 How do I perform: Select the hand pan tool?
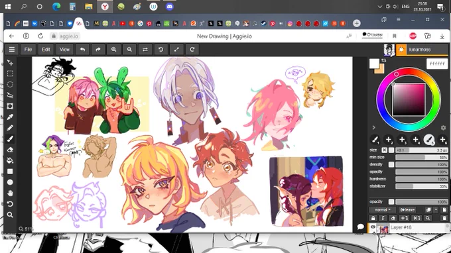[10, 193]
